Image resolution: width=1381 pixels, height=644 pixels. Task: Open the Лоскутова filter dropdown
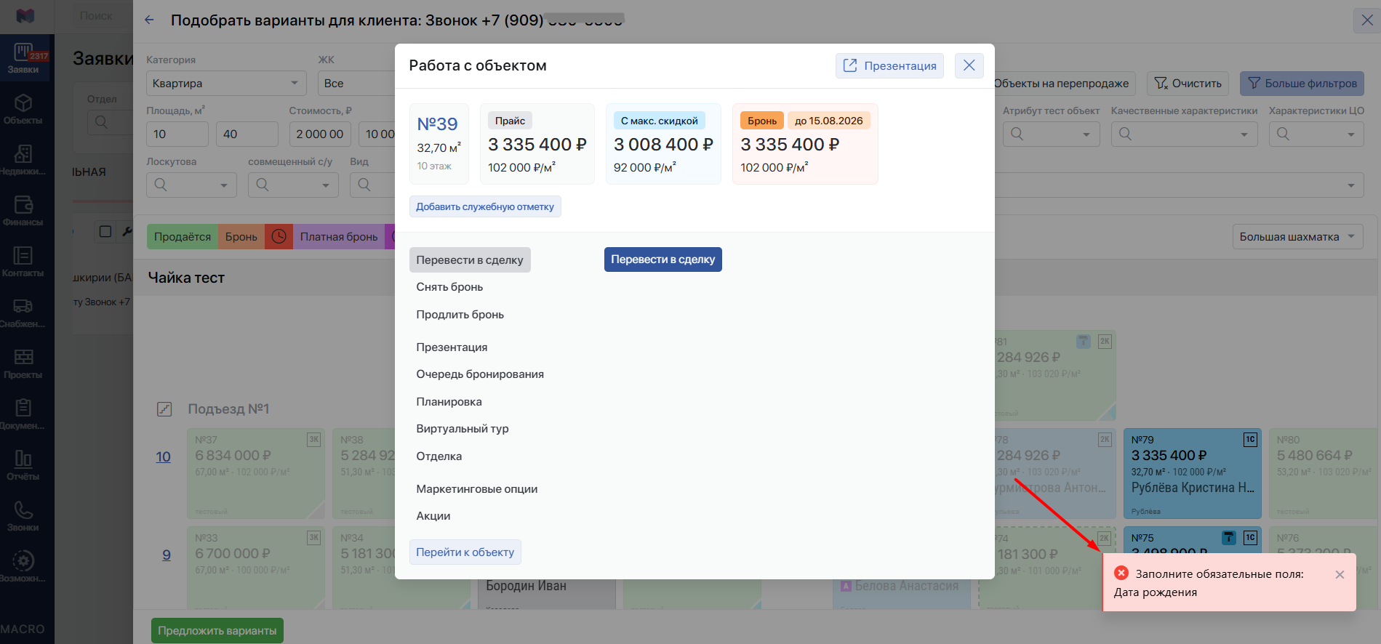click(x=191, y=185)
